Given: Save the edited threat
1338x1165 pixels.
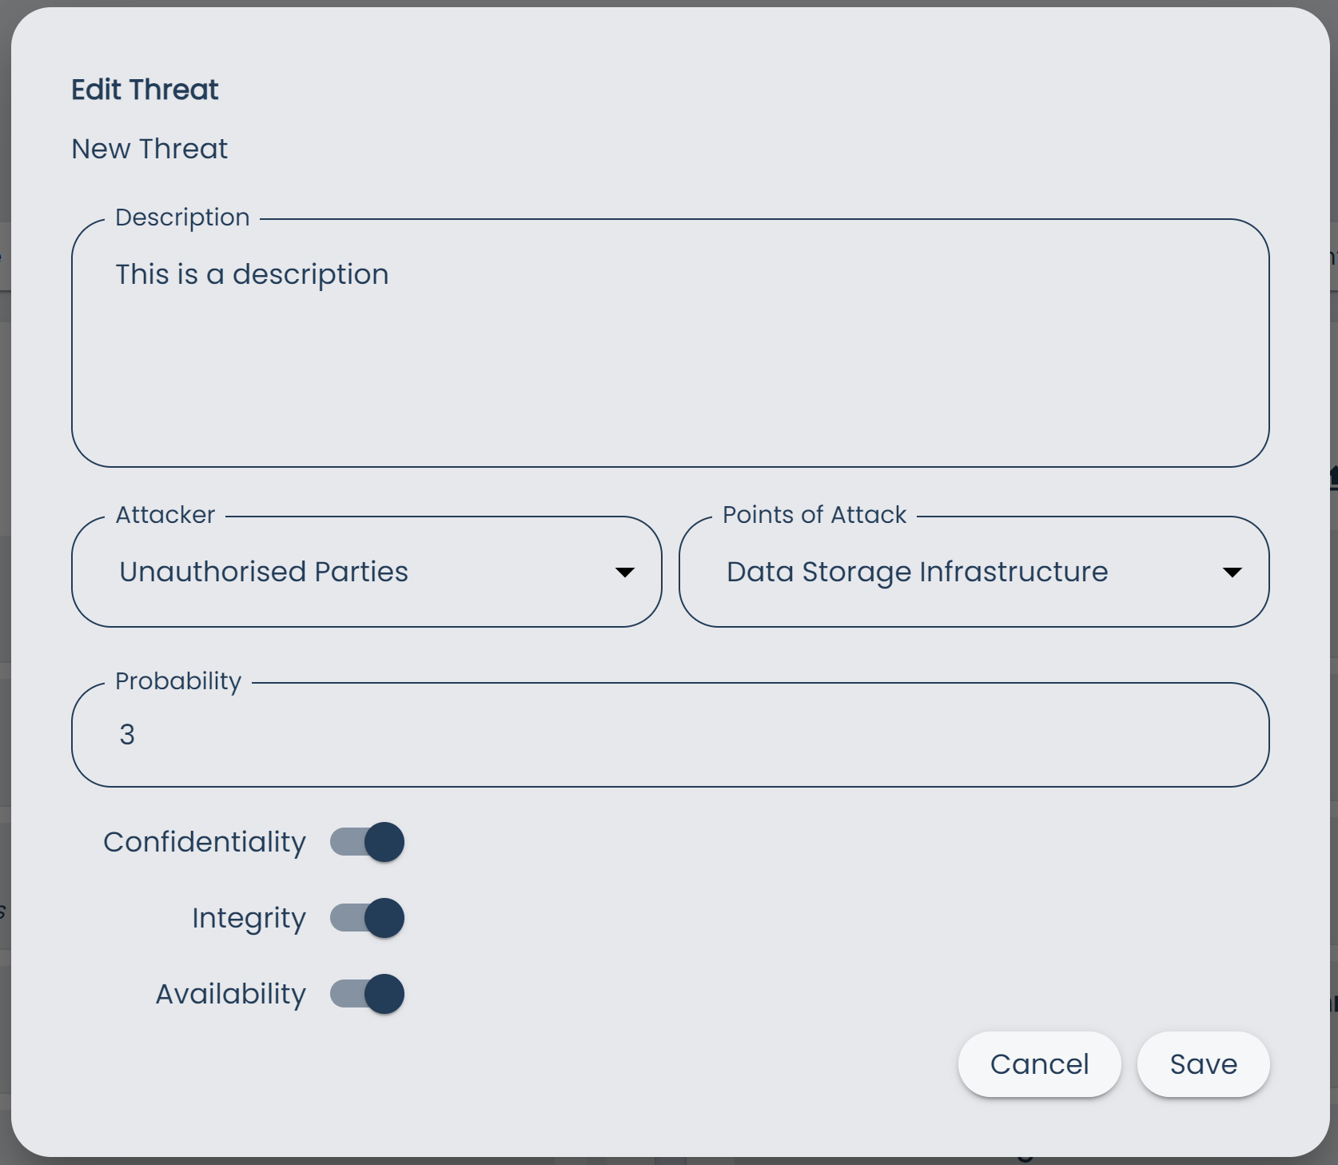Looking at the screenshot, I should [1203, 1064].
